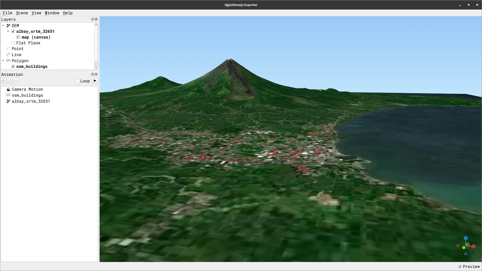Click the albay_srtm_32651 raster icon in Animation list
This screenshot has height=271, width=482.
coord(8,101)
